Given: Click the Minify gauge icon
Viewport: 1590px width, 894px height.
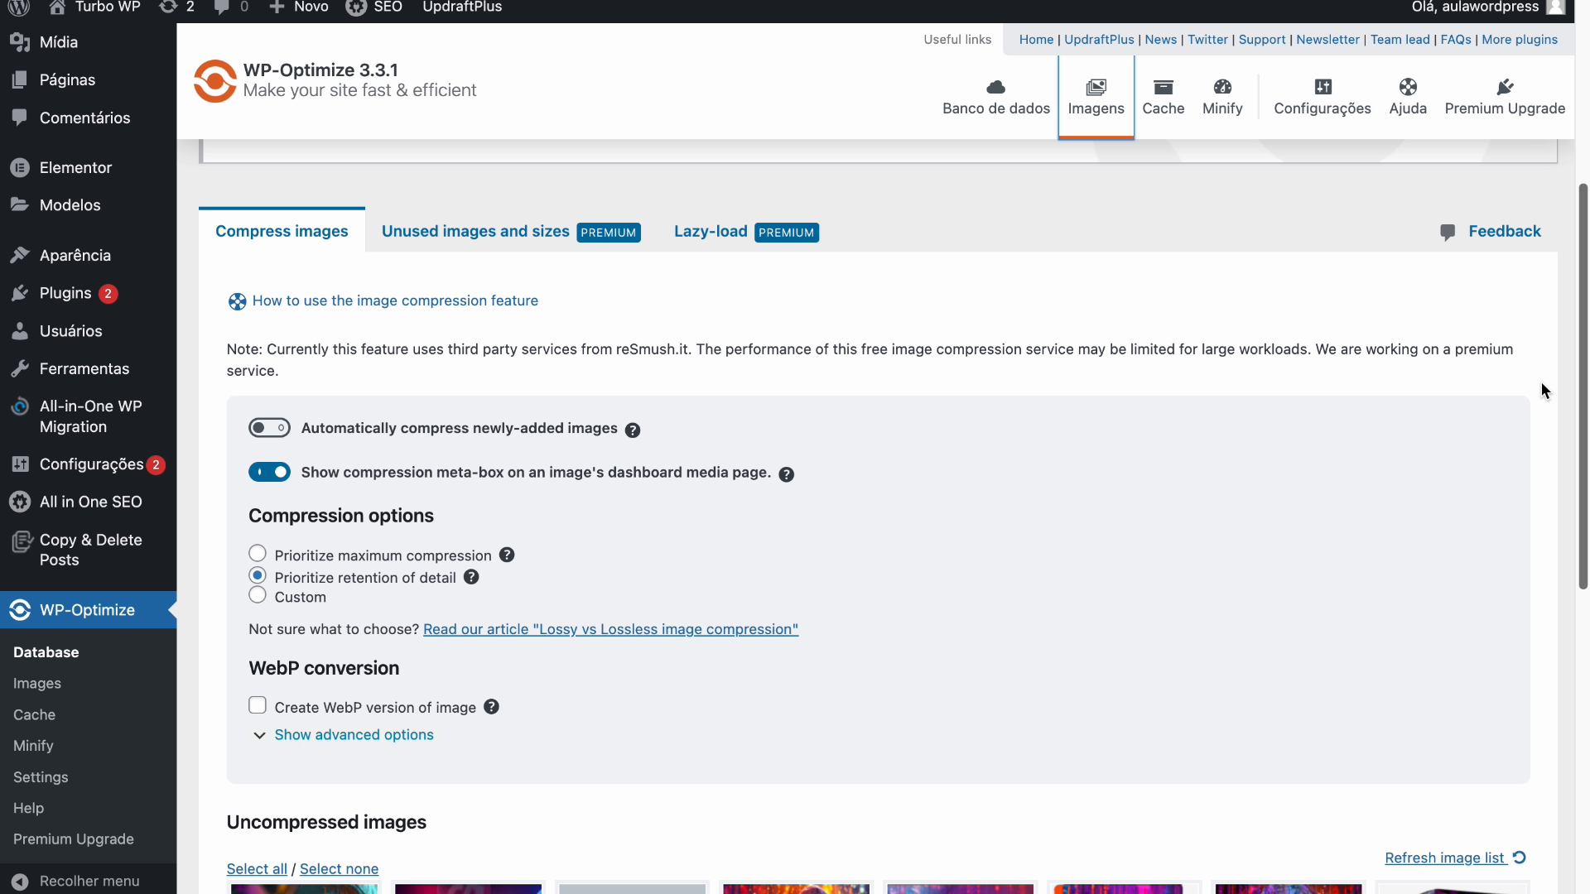Looking at the screenshot, I should point(1221,87).
